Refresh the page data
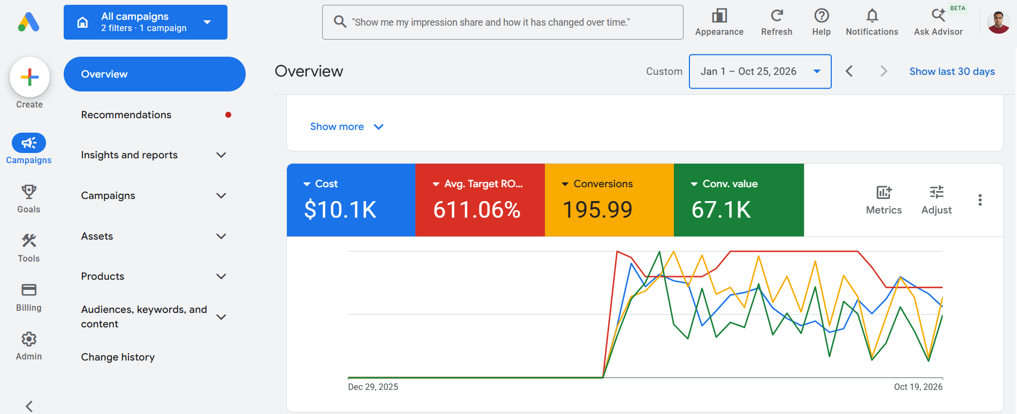This screenshot has height=414, width=1017. 777,22
